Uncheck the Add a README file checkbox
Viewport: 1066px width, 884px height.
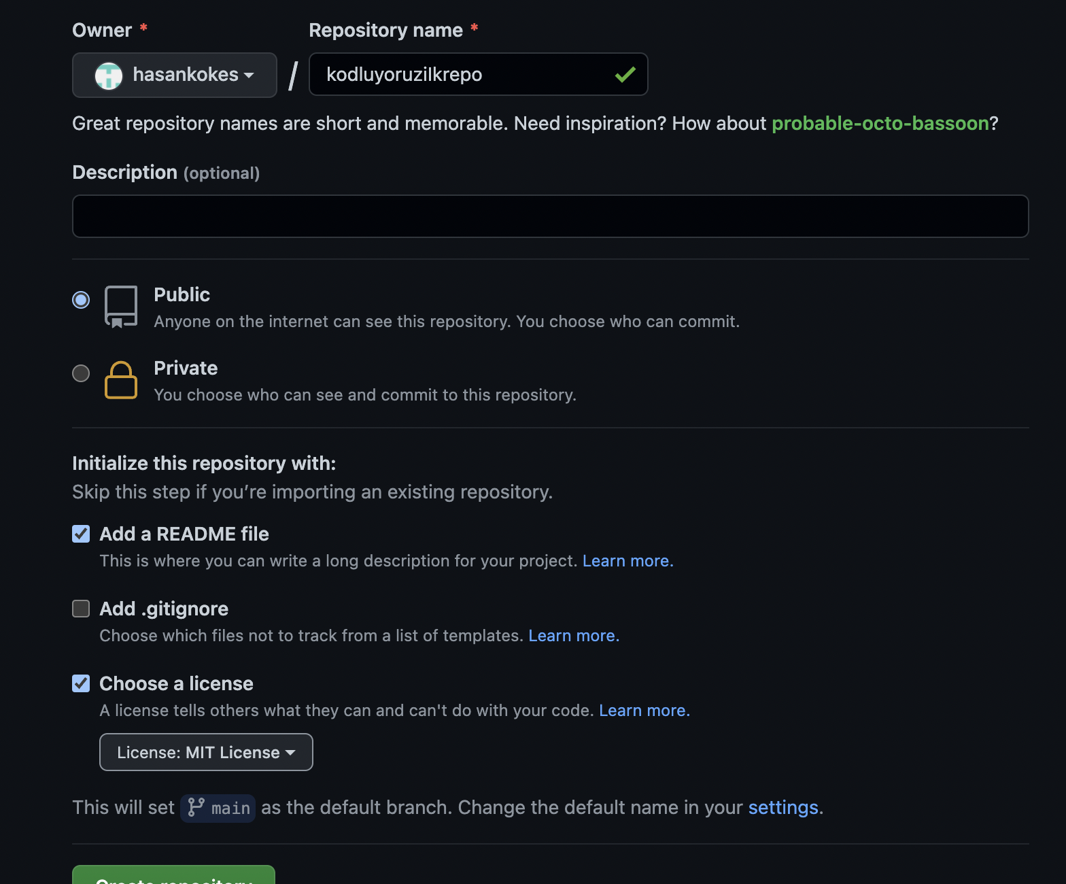[81, 534]
